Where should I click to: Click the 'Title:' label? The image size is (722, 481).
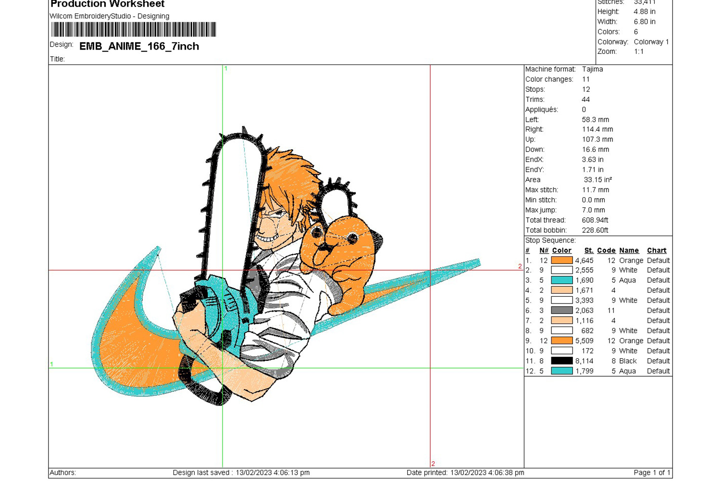click(x=57, y=59)
